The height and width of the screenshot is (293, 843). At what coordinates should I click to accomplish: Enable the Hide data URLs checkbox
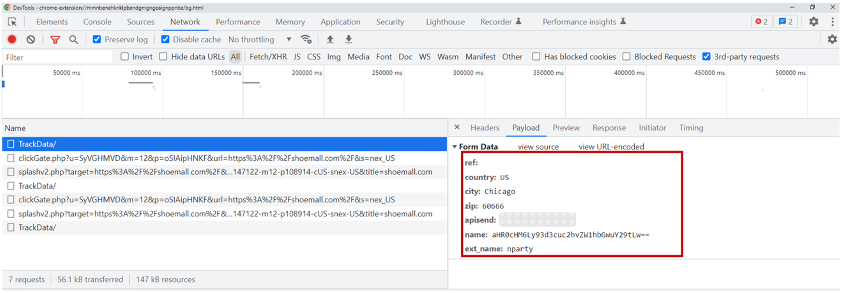click(x=163, y=57)
